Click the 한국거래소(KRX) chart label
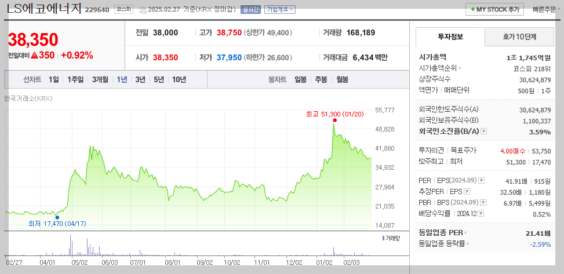 [x=28, y=98]
